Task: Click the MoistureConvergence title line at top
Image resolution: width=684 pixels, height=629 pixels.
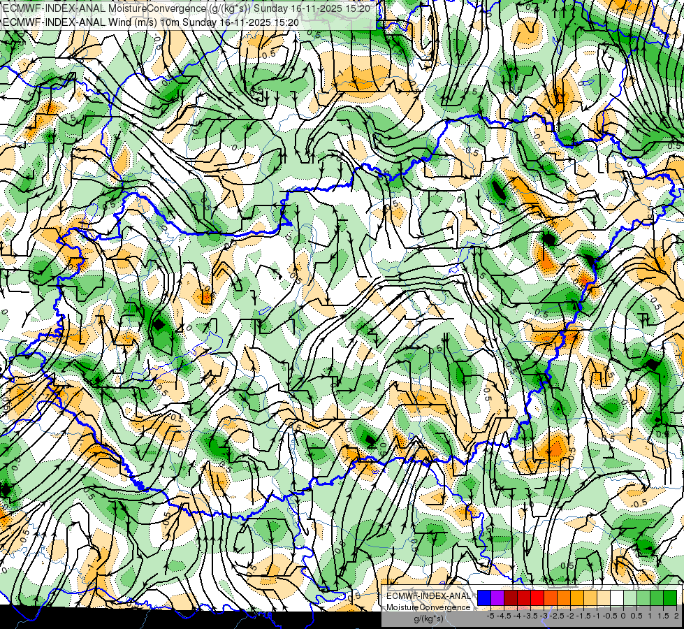Action: (x=187, y=8)
